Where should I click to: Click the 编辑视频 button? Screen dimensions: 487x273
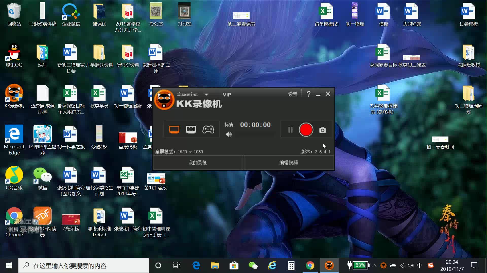point(288,162)
